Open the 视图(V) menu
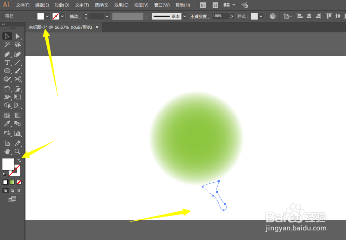The width and height of the screenshot is (346, 240). (141, 5)
